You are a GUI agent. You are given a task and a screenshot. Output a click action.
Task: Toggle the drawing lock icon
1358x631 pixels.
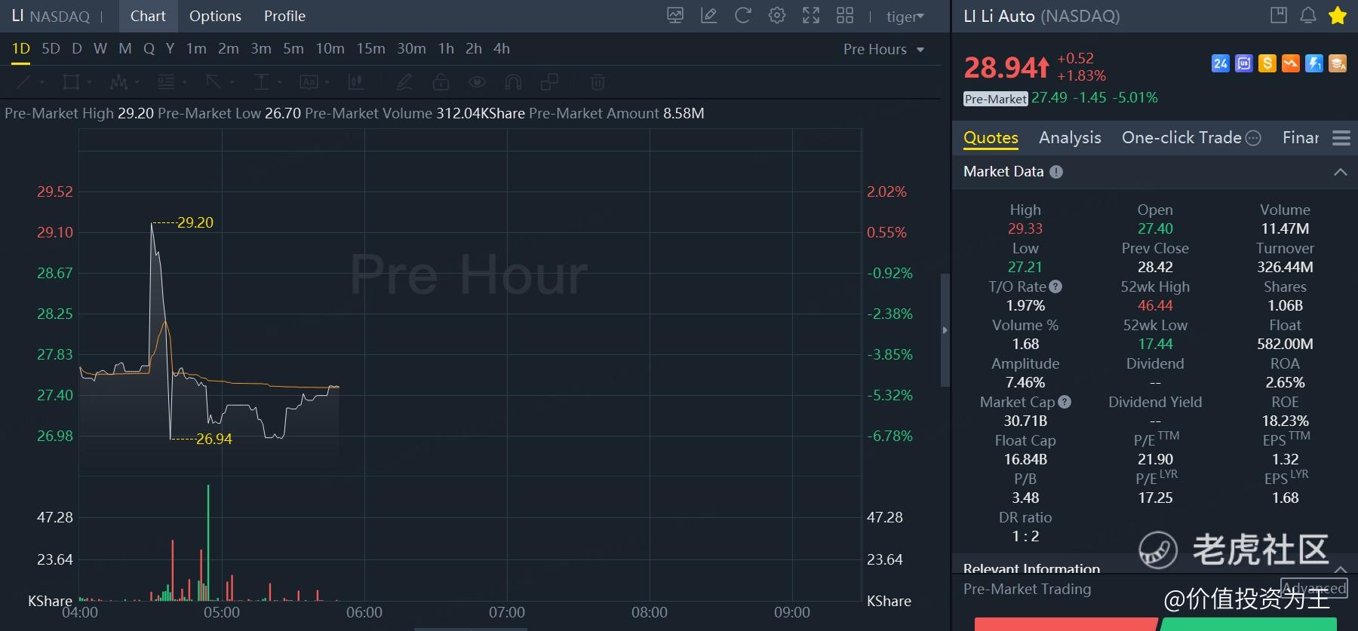(x=441, y=82)
